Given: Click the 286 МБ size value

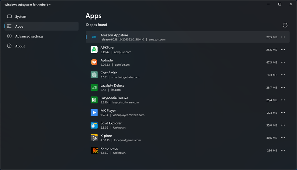Looking at the screenshot, I should (x=272, y=151).
